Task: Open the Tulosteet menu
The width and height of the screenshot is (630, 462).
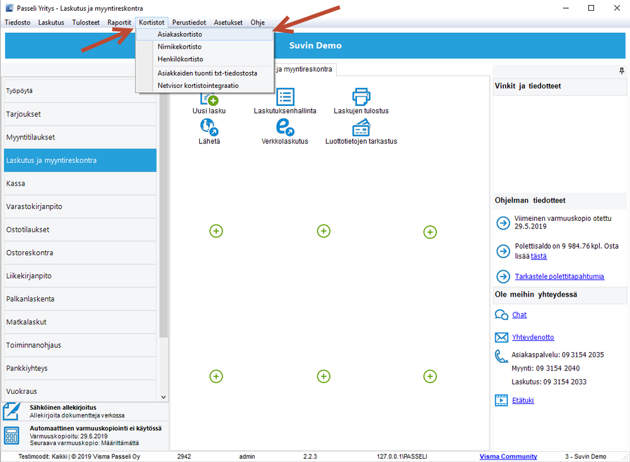Action: 86,23
